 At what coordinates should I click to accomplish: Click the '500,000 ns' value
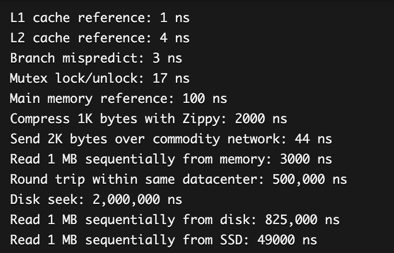tap(309, 180)
